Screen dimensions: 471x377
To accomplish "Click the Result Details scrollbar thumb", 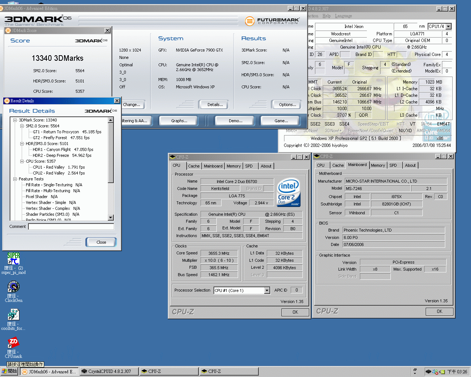I will coord(111,153).
